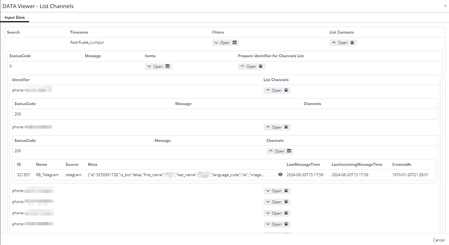Collapse the Channels table chevron
This screenshot has width=449, height=245.
[270, 151]
